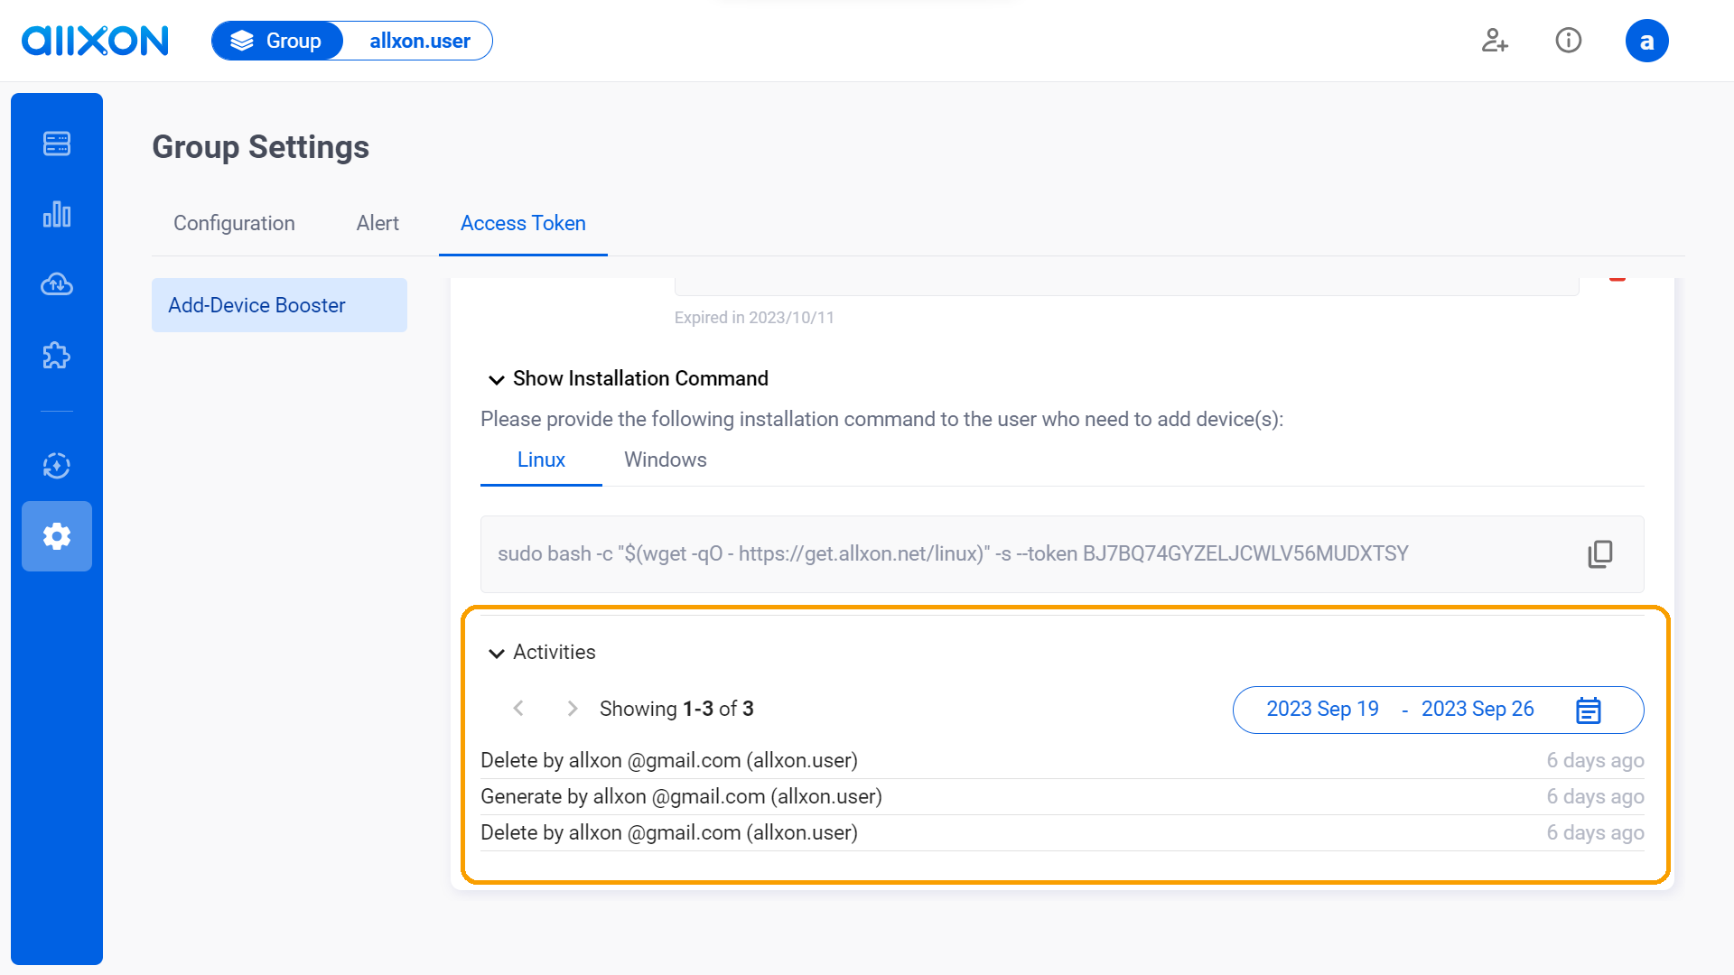Click the Group button in header
Screen dimensions: 1734x975
(278, 41)
